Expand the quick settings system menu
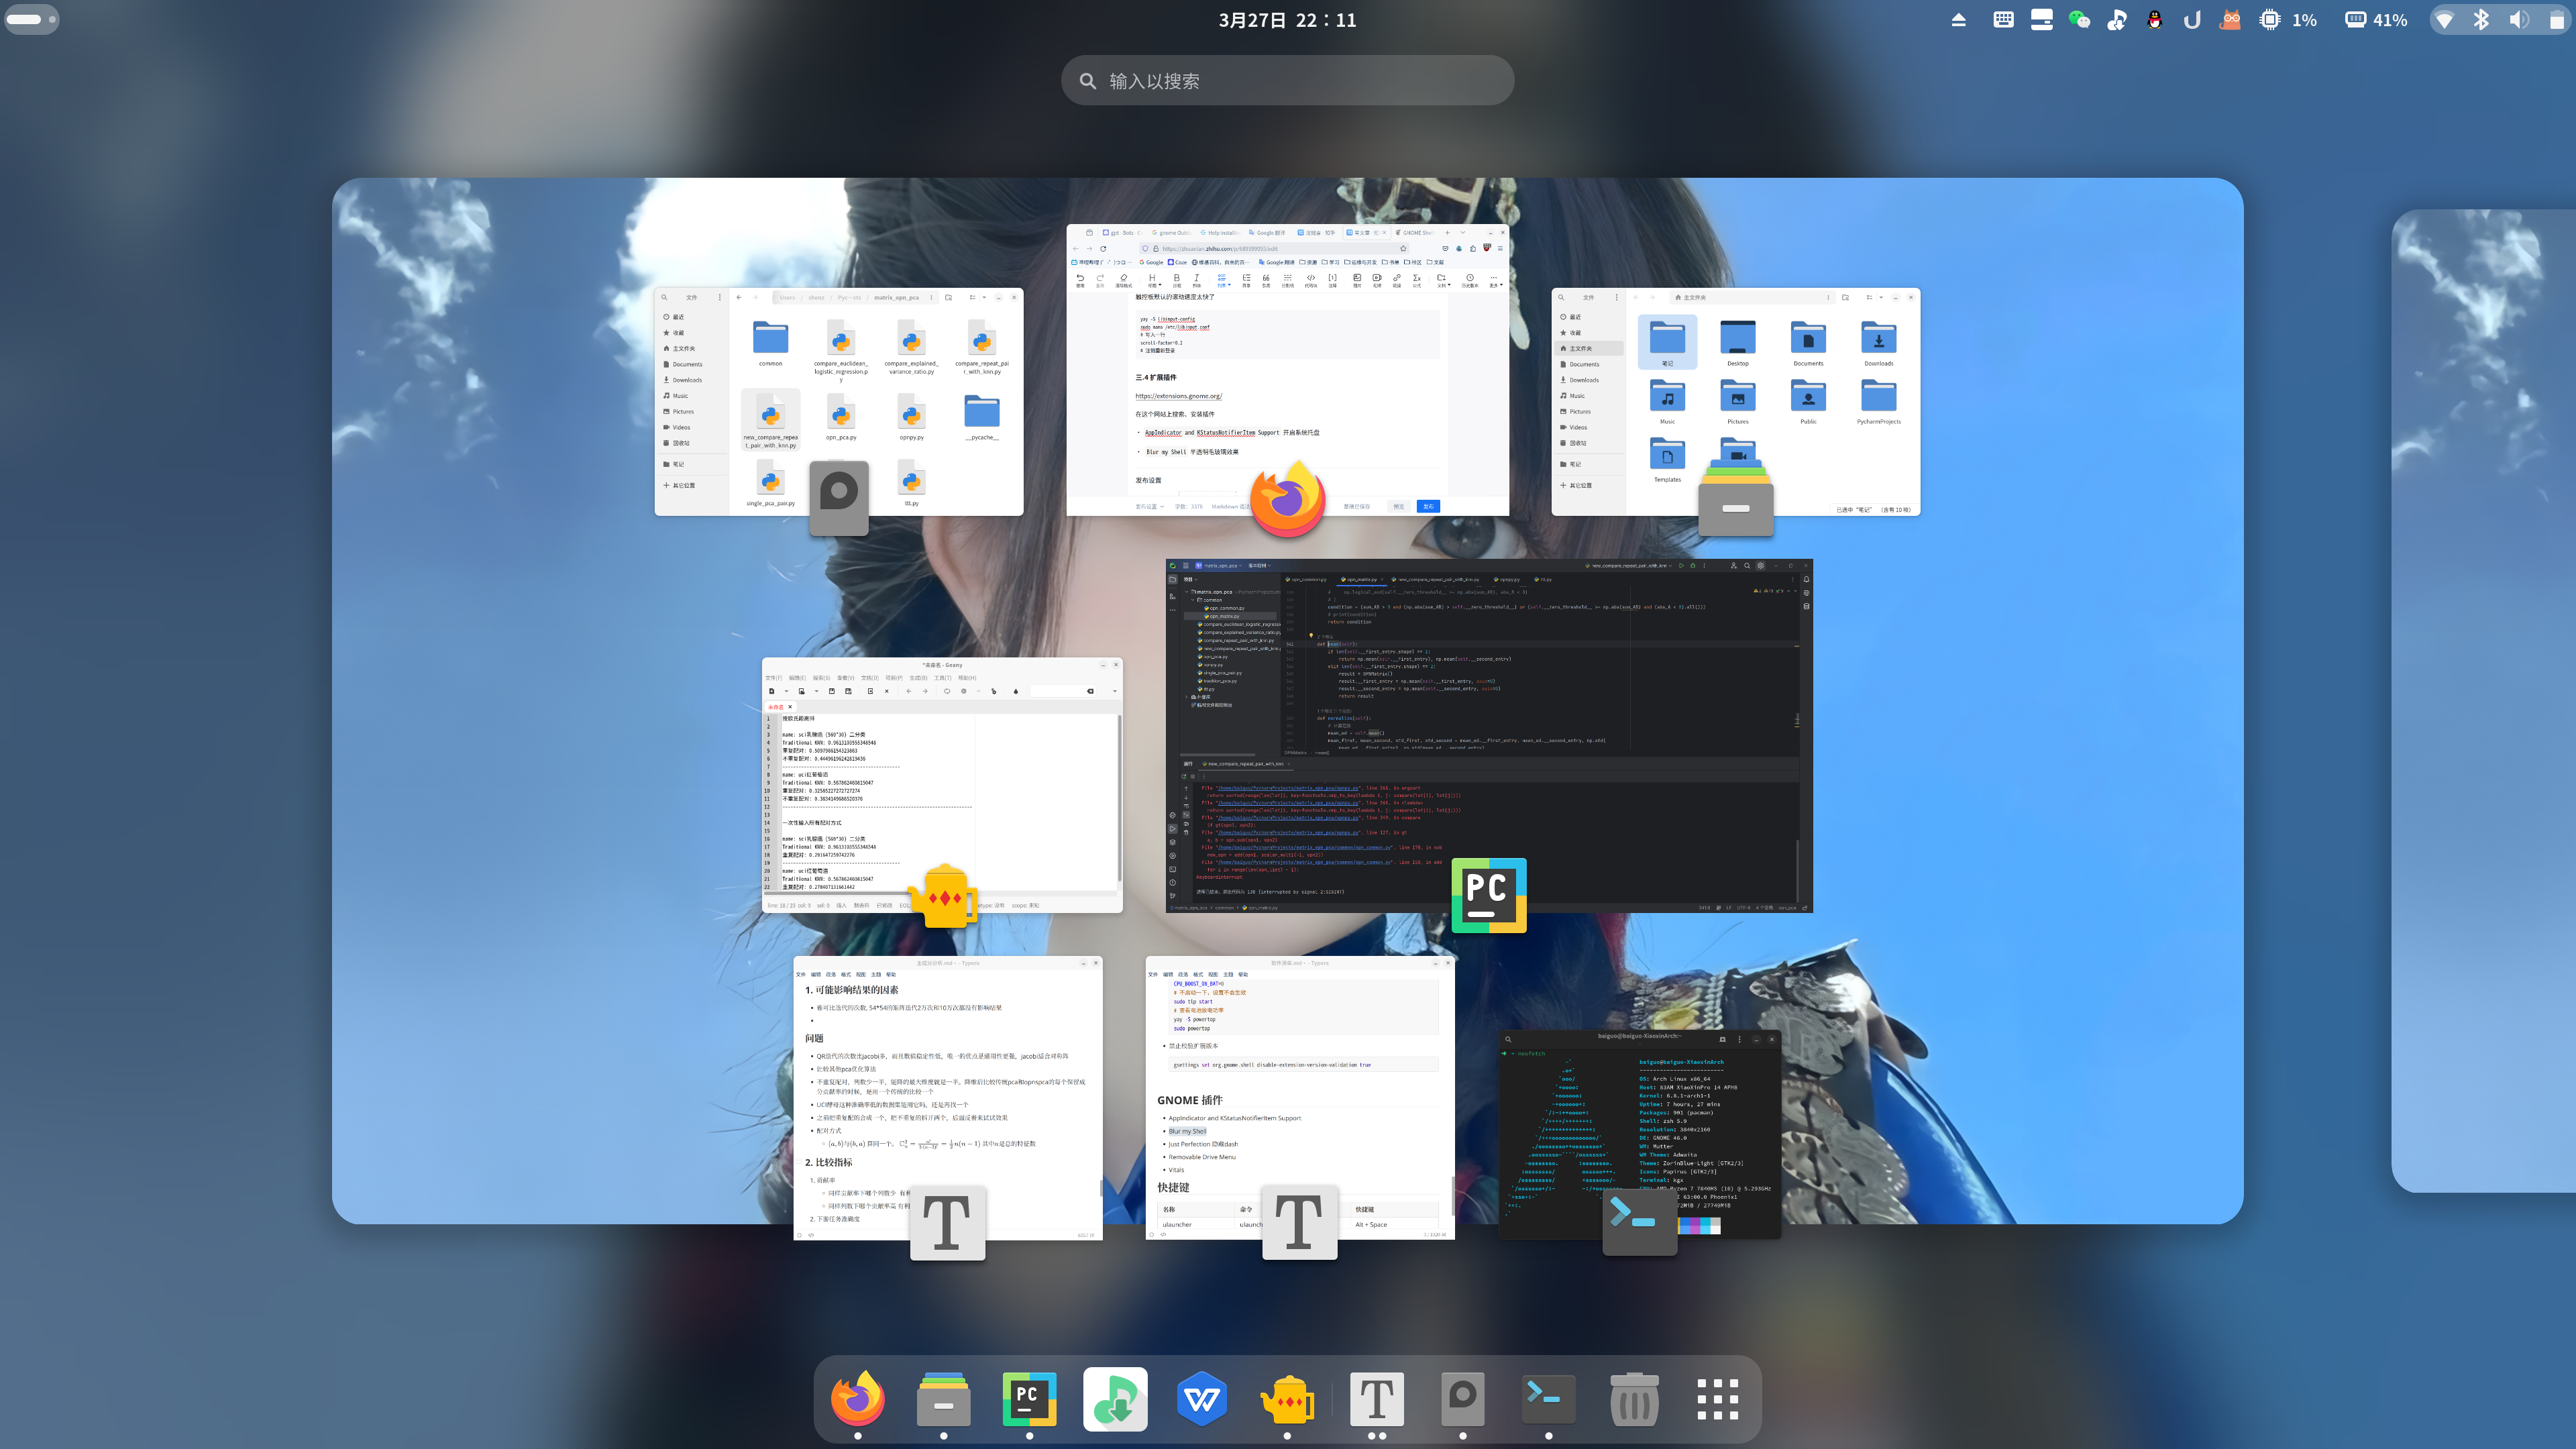 (x=2499, y=20)
